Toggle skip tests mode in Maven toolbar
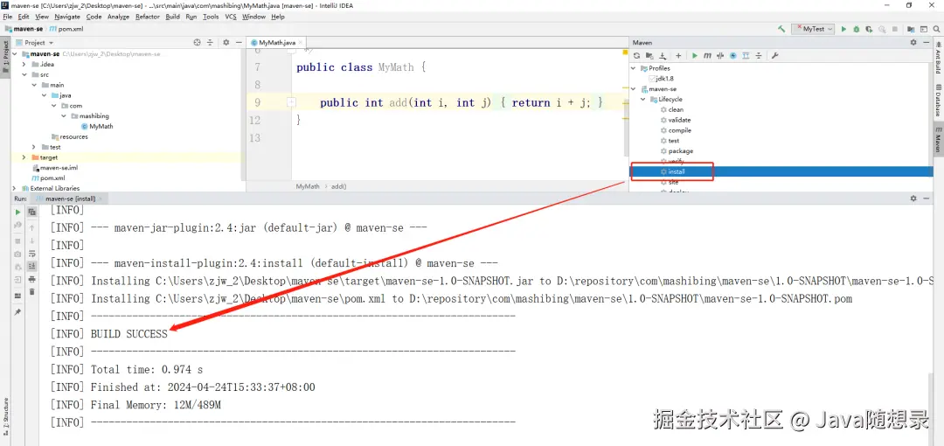The image size is (944, 446). (732, 55)
